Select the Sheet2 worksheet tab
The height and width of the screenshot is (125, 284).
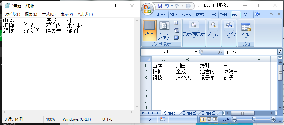189,113
